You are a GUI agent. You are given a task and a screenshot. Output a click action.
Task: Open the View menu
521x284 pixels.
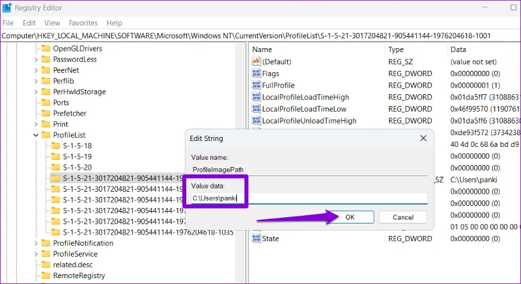tap(52, 23)
